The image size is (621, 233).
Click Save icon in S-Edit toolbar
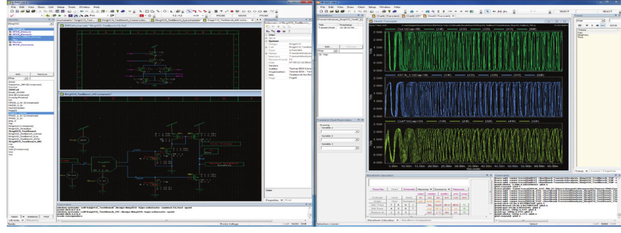coord(28,11)
